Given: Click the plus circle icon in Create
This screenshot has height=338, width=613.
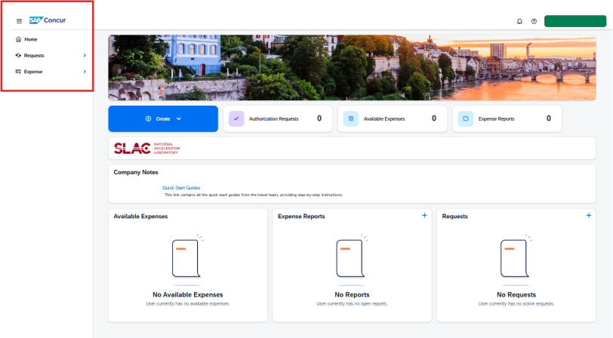Looking at the screenshot, I should click(148, 118).
